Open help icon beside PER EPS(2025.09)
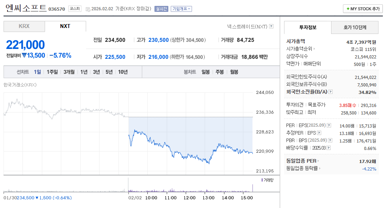The width and height of the screenshot is (388, 208). (329, 126)
